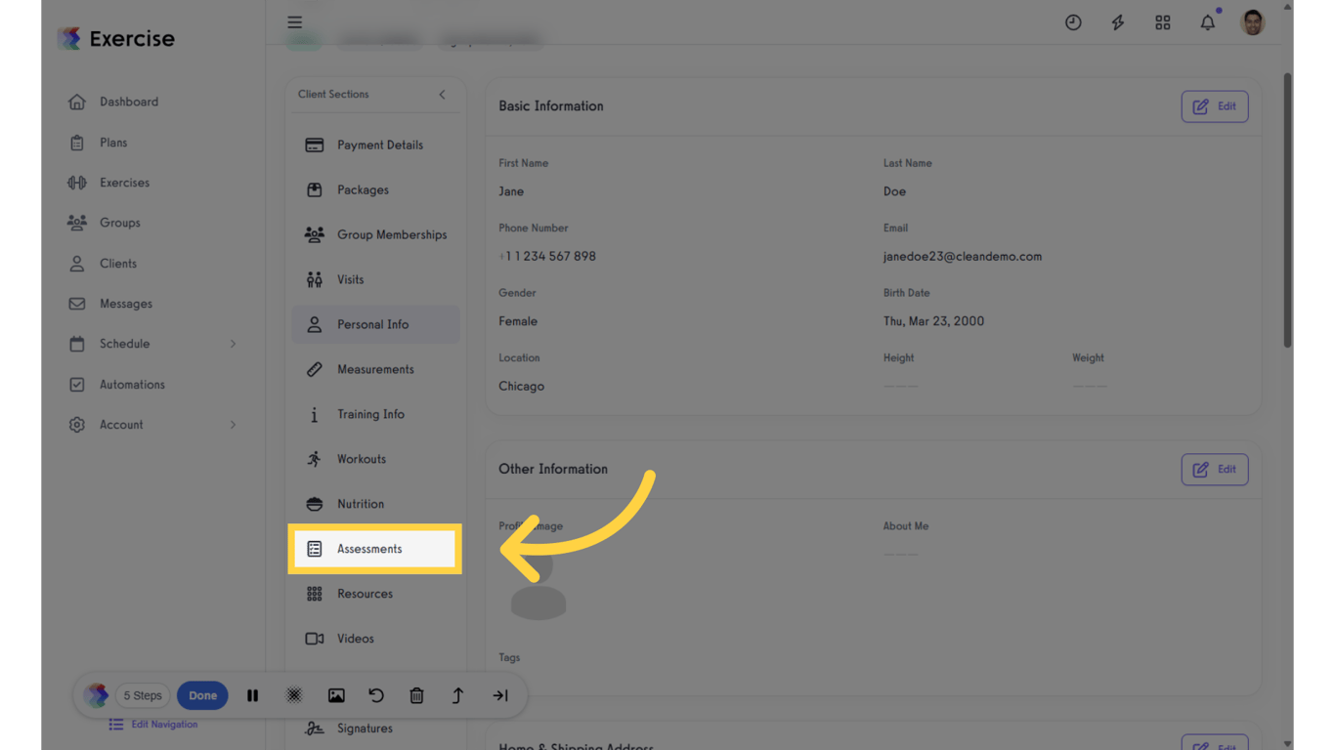Image resolution: width=1335 pixels, height=750 pixels.
Task: Click the clock history icon
Action: pos(1073,21)
